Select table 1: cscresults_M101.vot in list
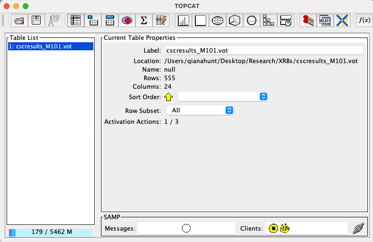This screenshot has height=242, width=373. tap(50, 46)
